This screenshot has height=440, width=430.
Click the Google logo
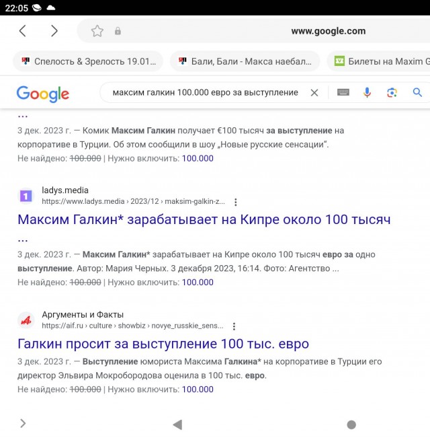pyautogui.click(x=42, y=94)
